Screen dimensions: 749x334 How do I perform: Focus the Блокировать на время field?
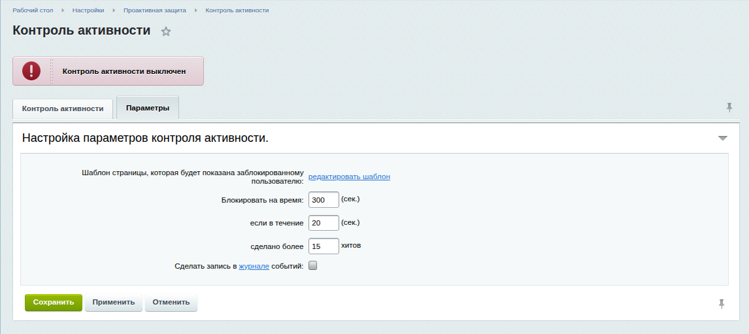324,199
